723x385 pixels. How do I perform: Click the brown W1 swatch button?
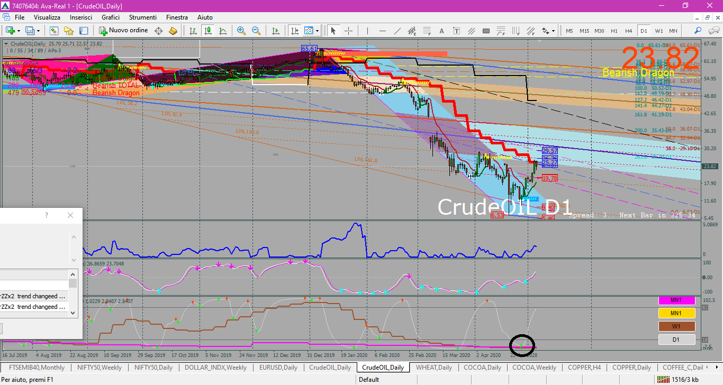point(676,326)
